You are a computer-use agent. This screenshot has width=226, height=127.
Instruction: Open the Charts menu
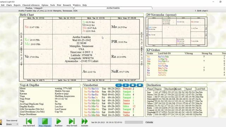[x=9, y=5]
